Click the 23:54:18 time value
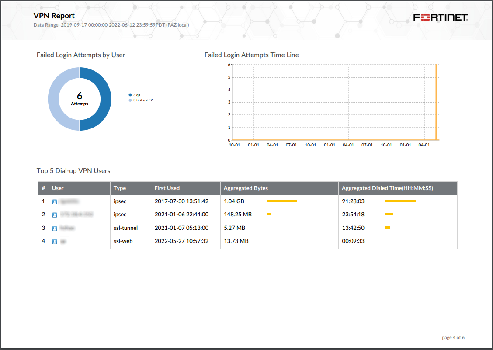Viewport: 493px width, 350px height. [x=353, y=215]
